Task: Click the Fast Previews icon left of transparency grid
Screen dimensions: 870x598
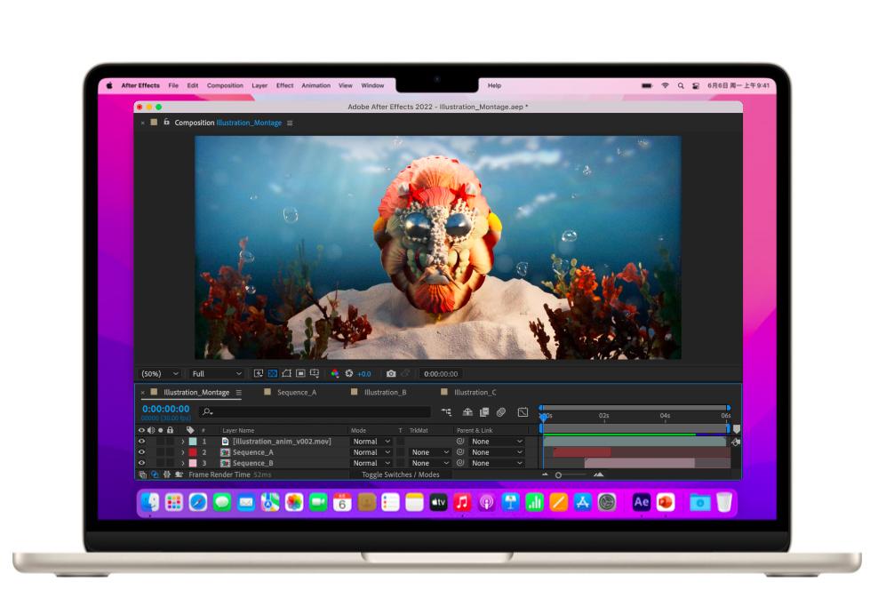Action: tap(259, 373)
